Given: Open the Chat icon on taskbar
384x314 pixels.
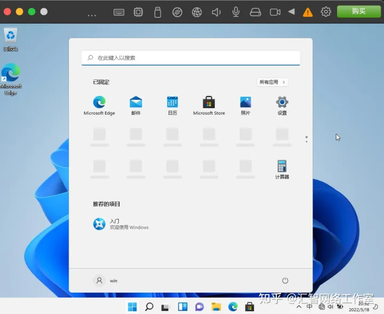Looking at the screenshot, I should pyautogui.click(x=199, y=307).
